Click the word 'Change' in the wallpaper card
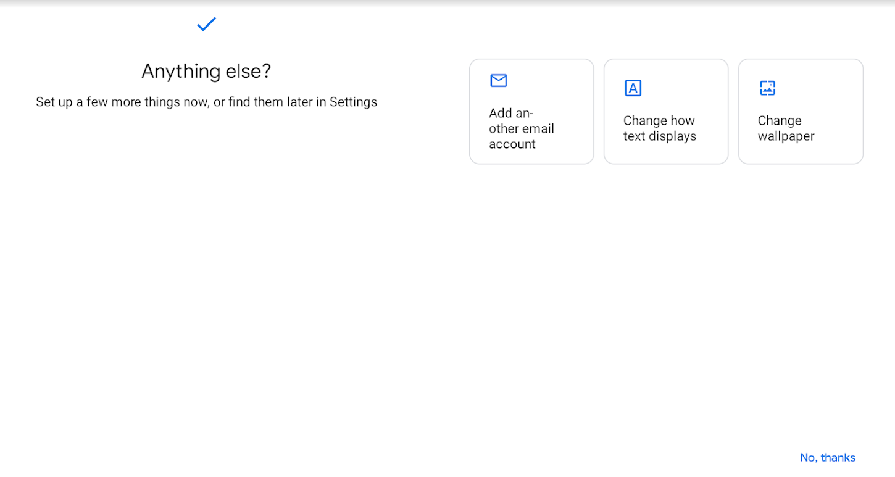Image resolution: width=895 pixels, height=477 pixels. [x=779, y=121]
